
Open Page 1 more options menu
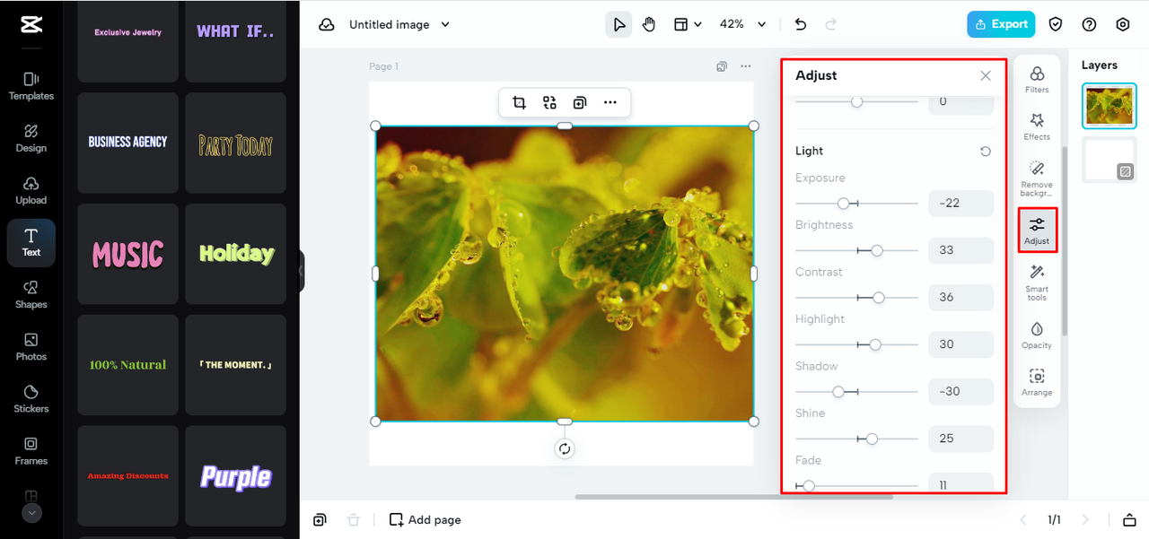click(745, 66)
